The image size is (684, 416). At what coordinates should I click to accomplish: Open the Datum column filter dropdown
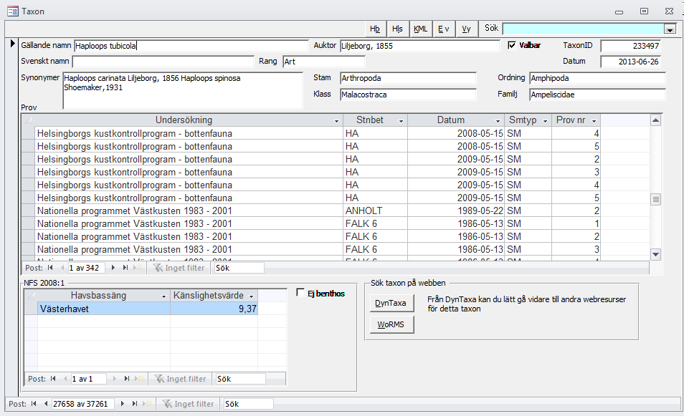[498, 121]
